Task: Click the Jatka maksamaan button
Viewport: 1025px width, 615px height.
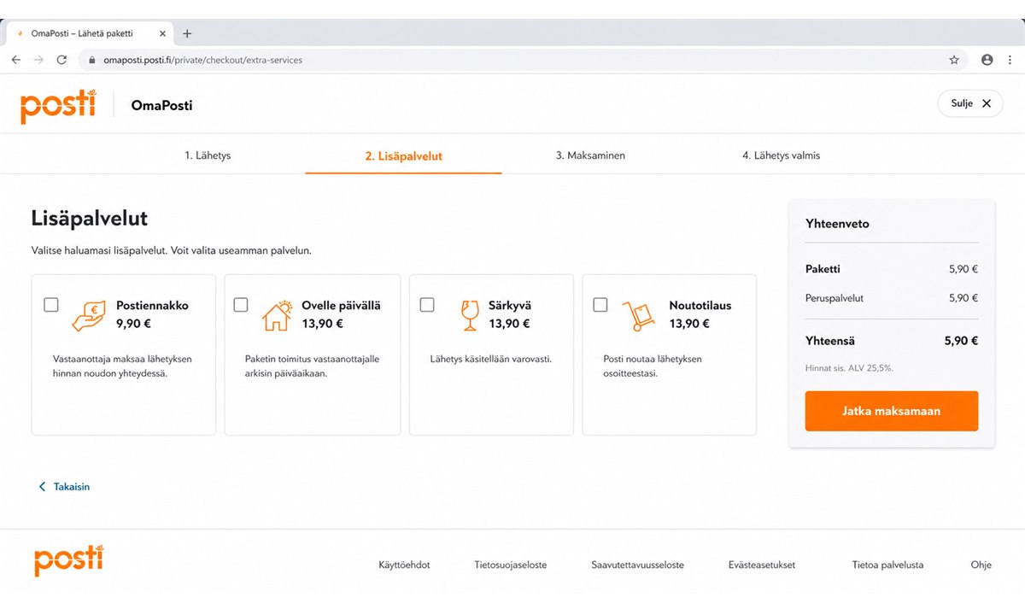Action: tap(892, 411)
